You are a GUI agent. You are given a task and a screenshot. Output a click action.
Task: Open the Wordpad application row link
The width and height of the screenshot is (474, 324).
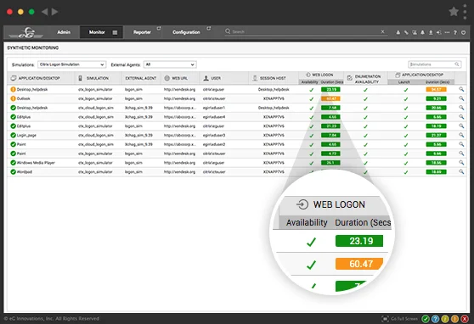coord(24,172)
